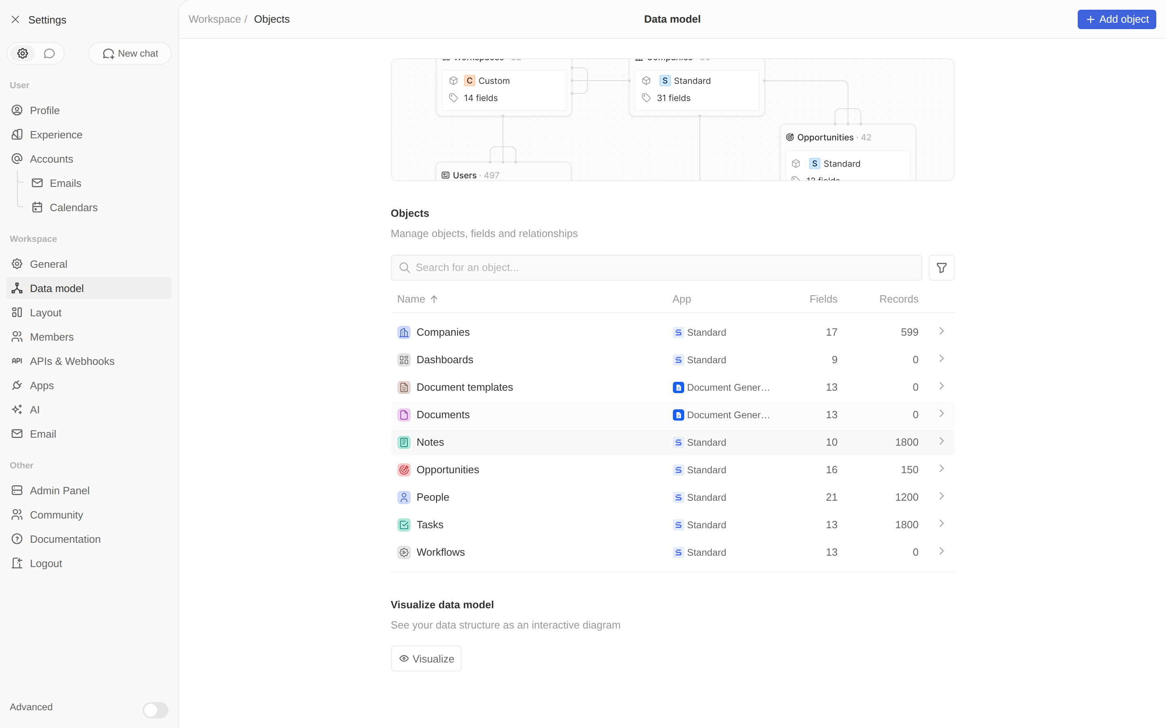Screen dimensions: 1166x728
Task: Click the Community people icon
Action: [x=17, y=515]
